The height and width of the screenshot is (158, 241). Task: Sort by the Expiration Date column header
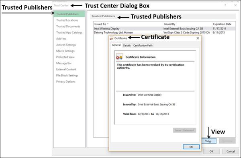pos(222,24)
